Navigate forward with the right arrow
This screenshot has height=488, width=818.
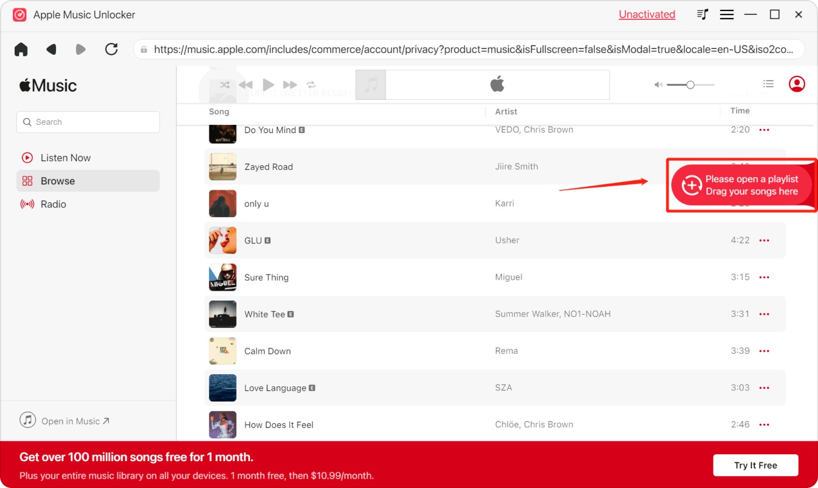[x=81, y=50]
